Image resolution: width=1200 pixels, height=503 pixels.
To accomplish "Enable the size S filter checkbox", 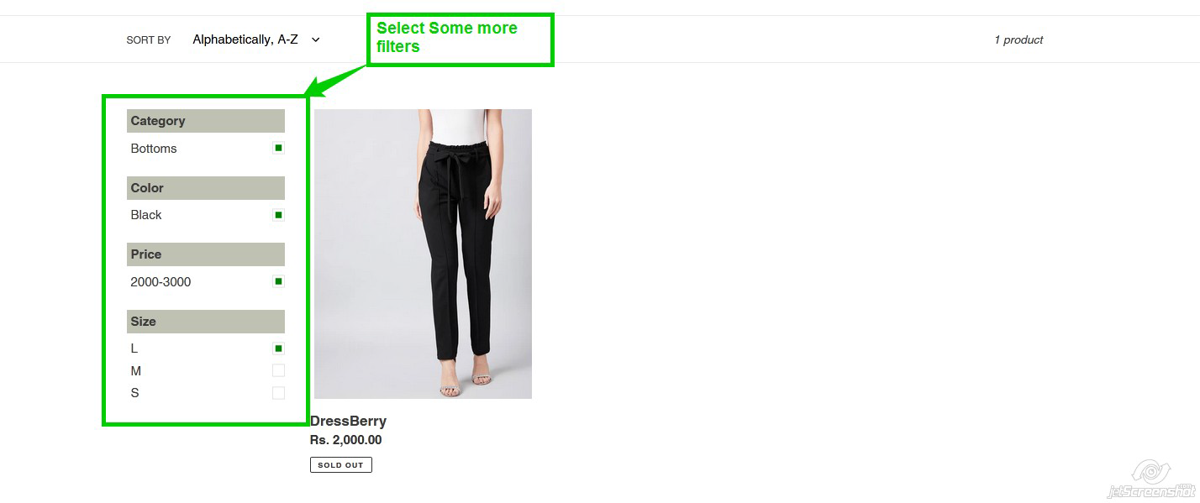I will [278, 393].
